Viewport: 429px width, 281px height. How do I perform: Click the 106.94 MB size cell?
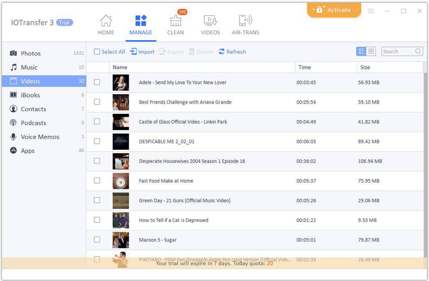[370, 161]
